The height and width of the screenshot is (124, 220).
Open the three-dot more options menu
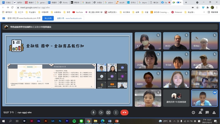pos(116,112)
